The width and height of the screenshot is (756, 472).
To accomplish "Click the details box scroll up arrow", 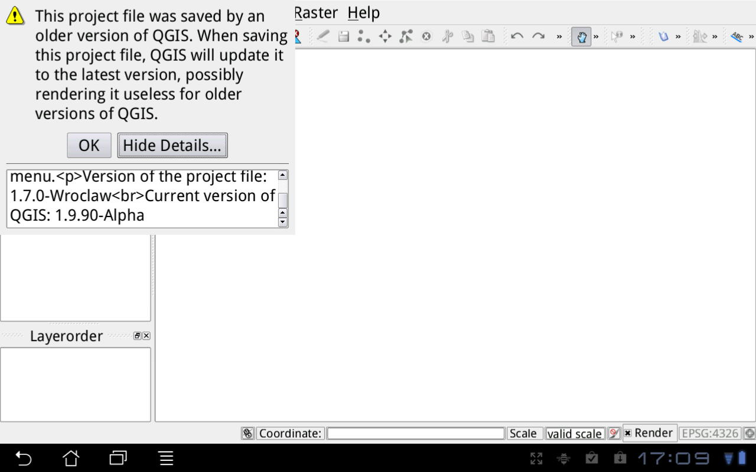I will coord(283,175).
